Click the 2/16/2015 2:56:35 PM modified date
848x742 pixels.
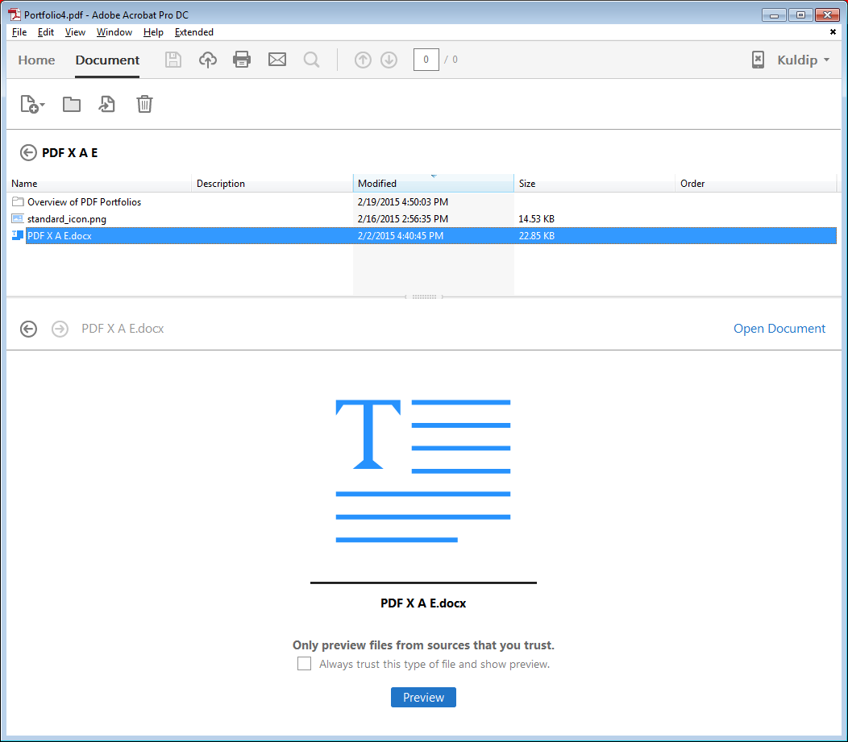point(403,219)
